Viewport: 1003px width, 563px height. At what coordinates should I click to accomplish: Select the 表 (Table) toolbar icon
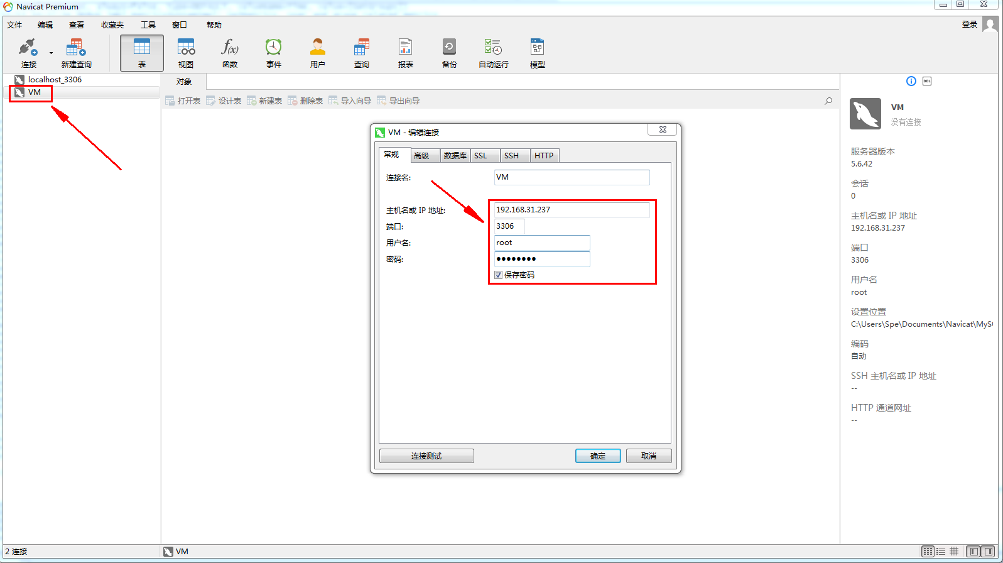142,53
